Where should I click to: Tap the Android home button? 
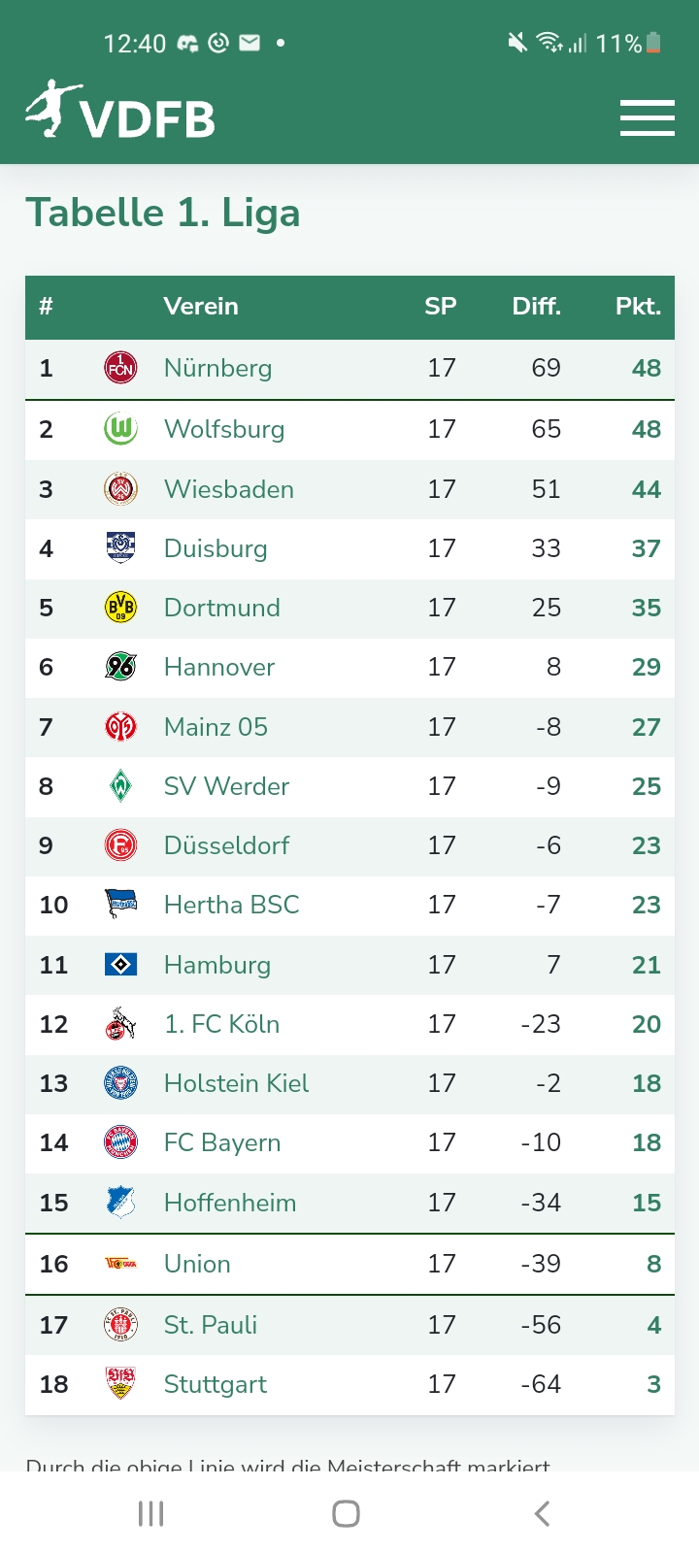[x=346, y=1513]
